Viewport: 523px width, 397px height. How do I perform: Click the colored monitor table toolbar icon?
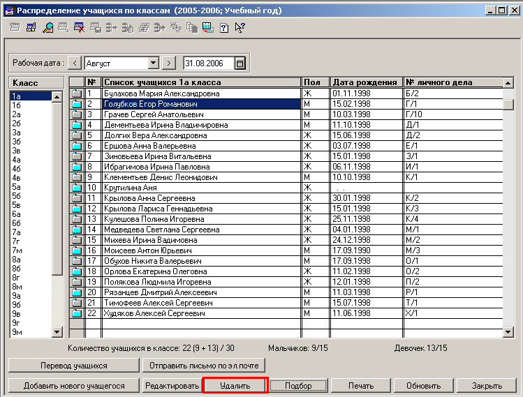click(x=207, y=28)
